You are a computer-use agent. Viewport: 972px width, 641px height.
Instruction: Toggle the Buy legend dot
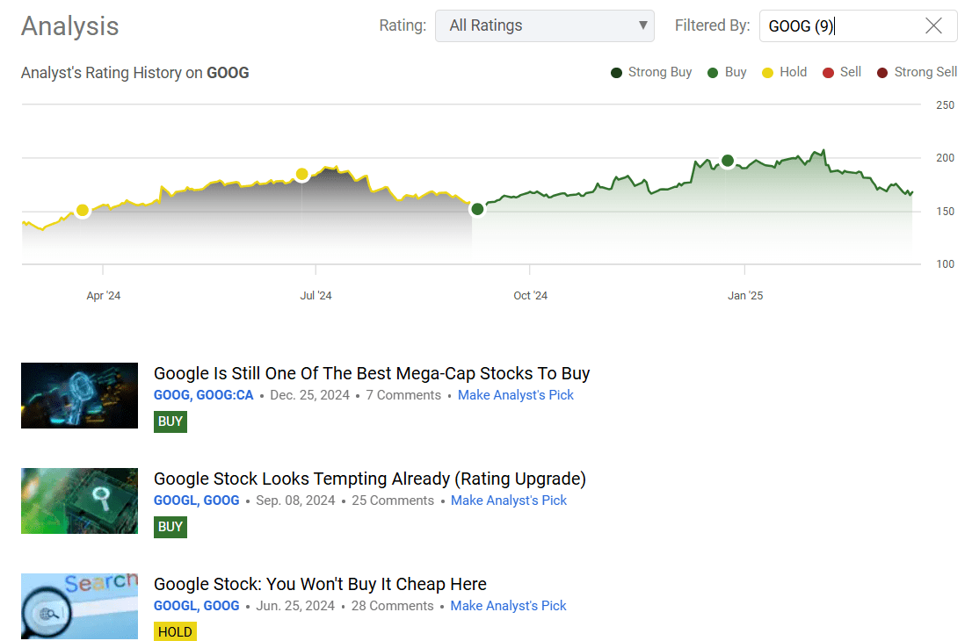713,72
